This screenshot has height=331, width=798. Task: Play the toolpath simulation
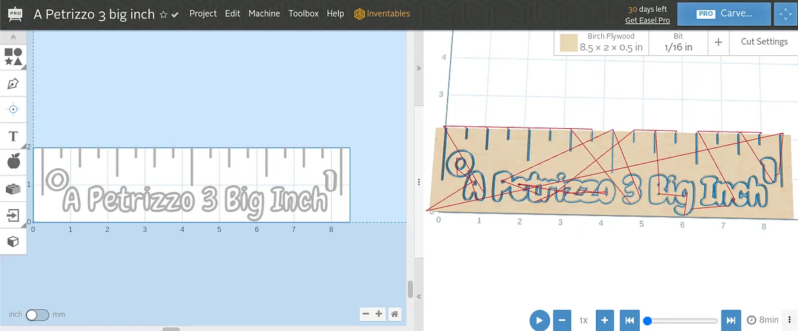pos(539,320)
